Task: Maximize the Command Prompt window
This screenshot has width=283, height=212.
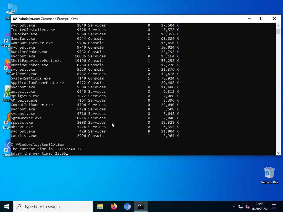Action: tap(262, 18)
